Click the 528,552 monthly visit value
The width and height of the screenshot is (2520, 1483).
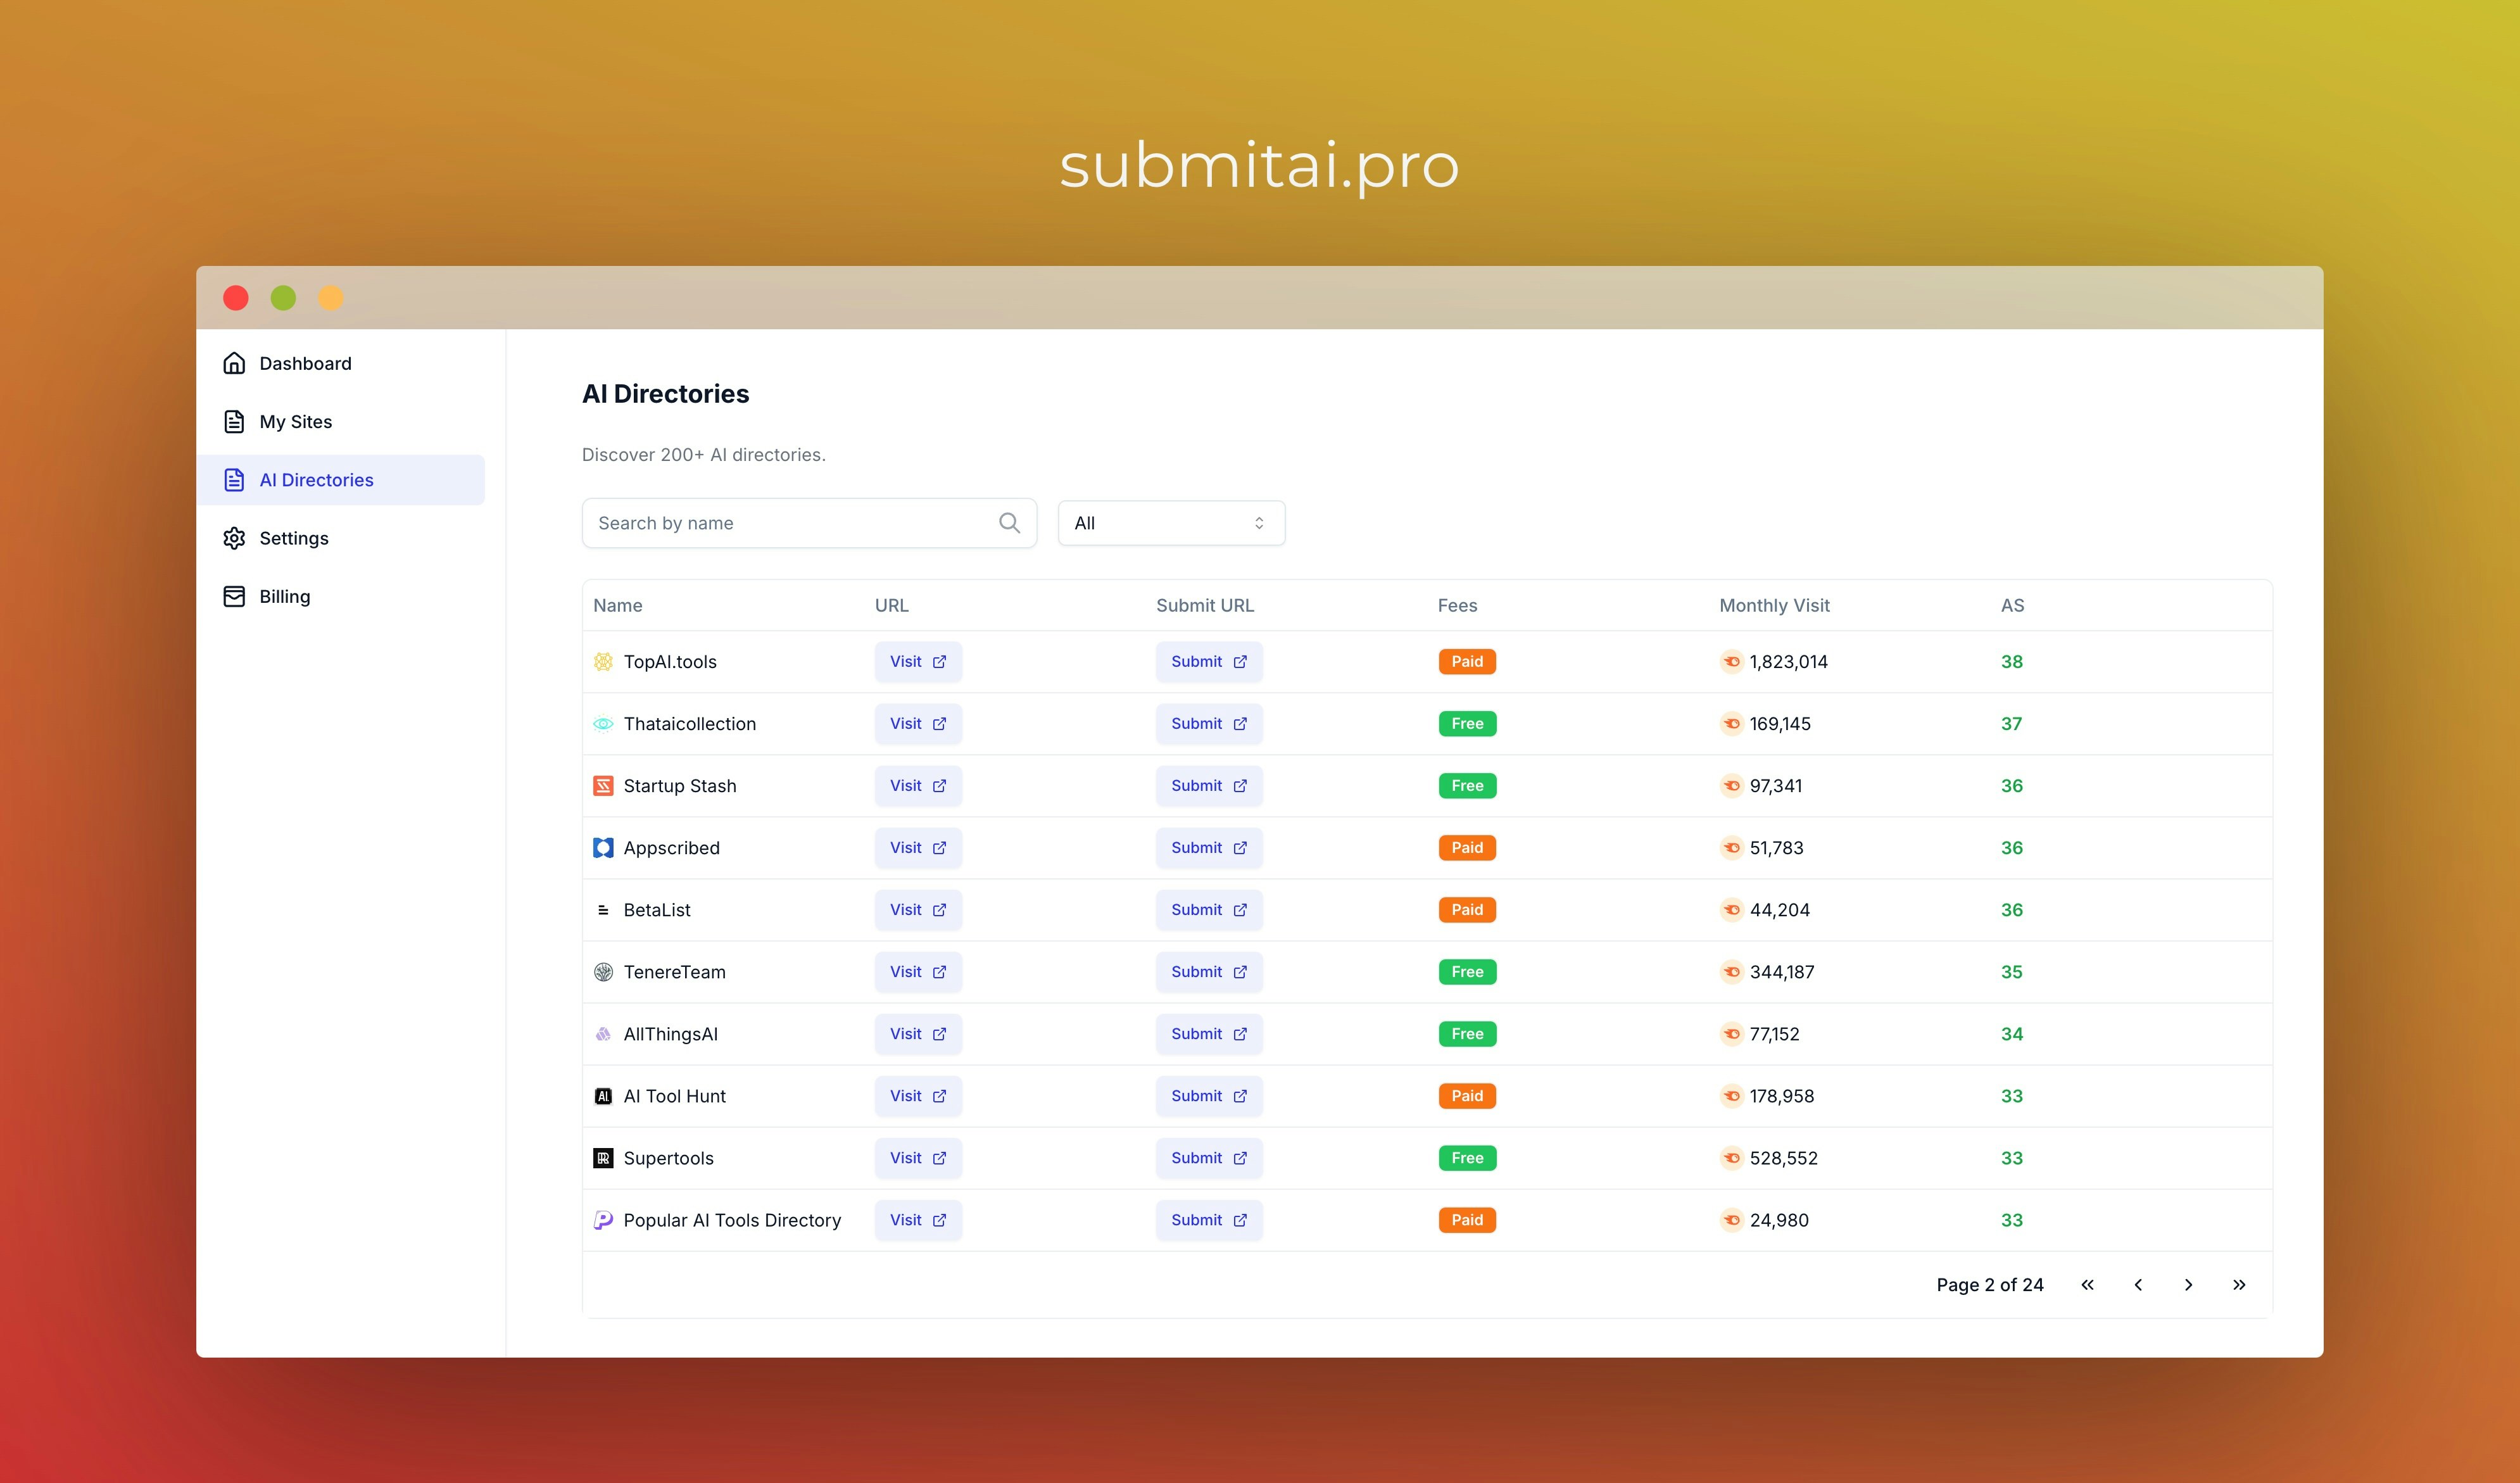click(x=1784, y=1158)
